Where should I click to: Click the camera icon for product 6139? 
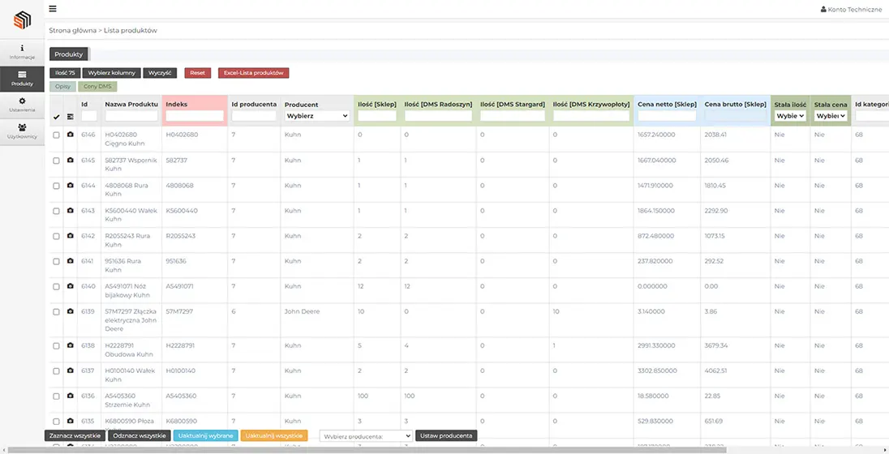pyautogui.click(x=71, y=311)
